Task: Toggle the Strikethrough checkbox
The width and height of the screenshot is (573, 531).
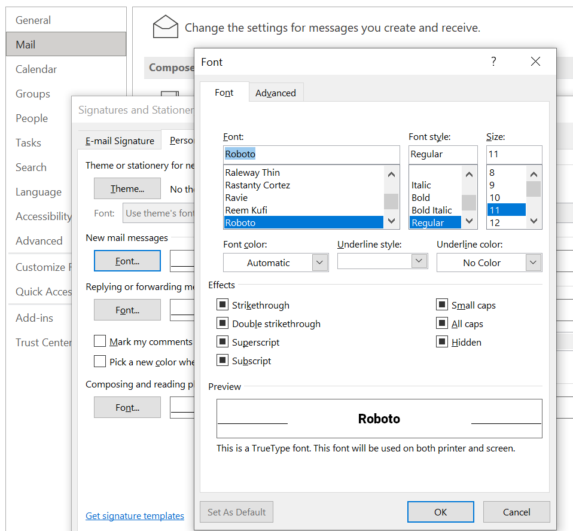Action: tap(222, 304)
